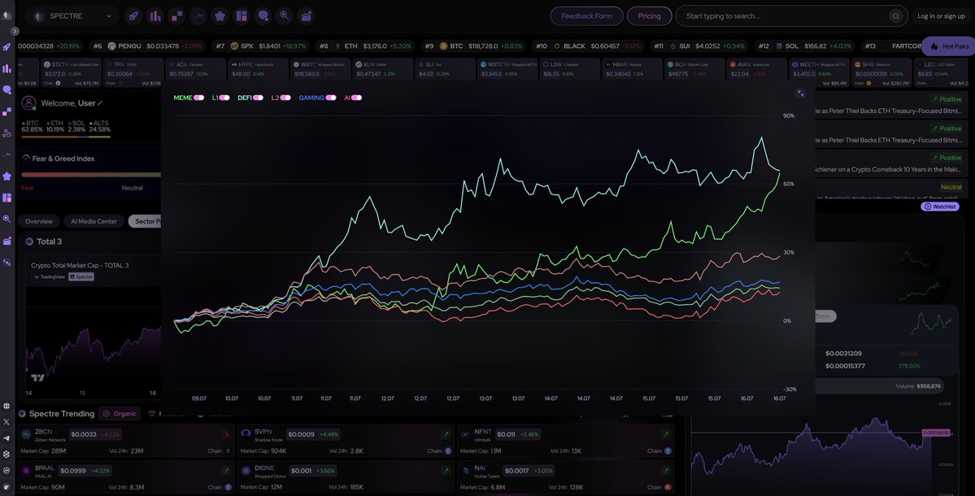Open the trending chart icon in top toolbar

point(306,16)
